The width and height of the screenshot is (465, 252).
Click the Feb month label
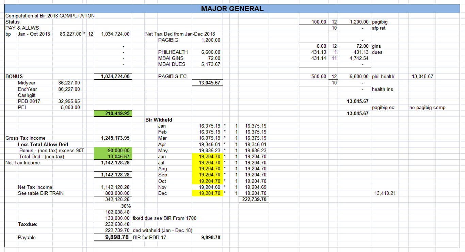pos(162,132)
